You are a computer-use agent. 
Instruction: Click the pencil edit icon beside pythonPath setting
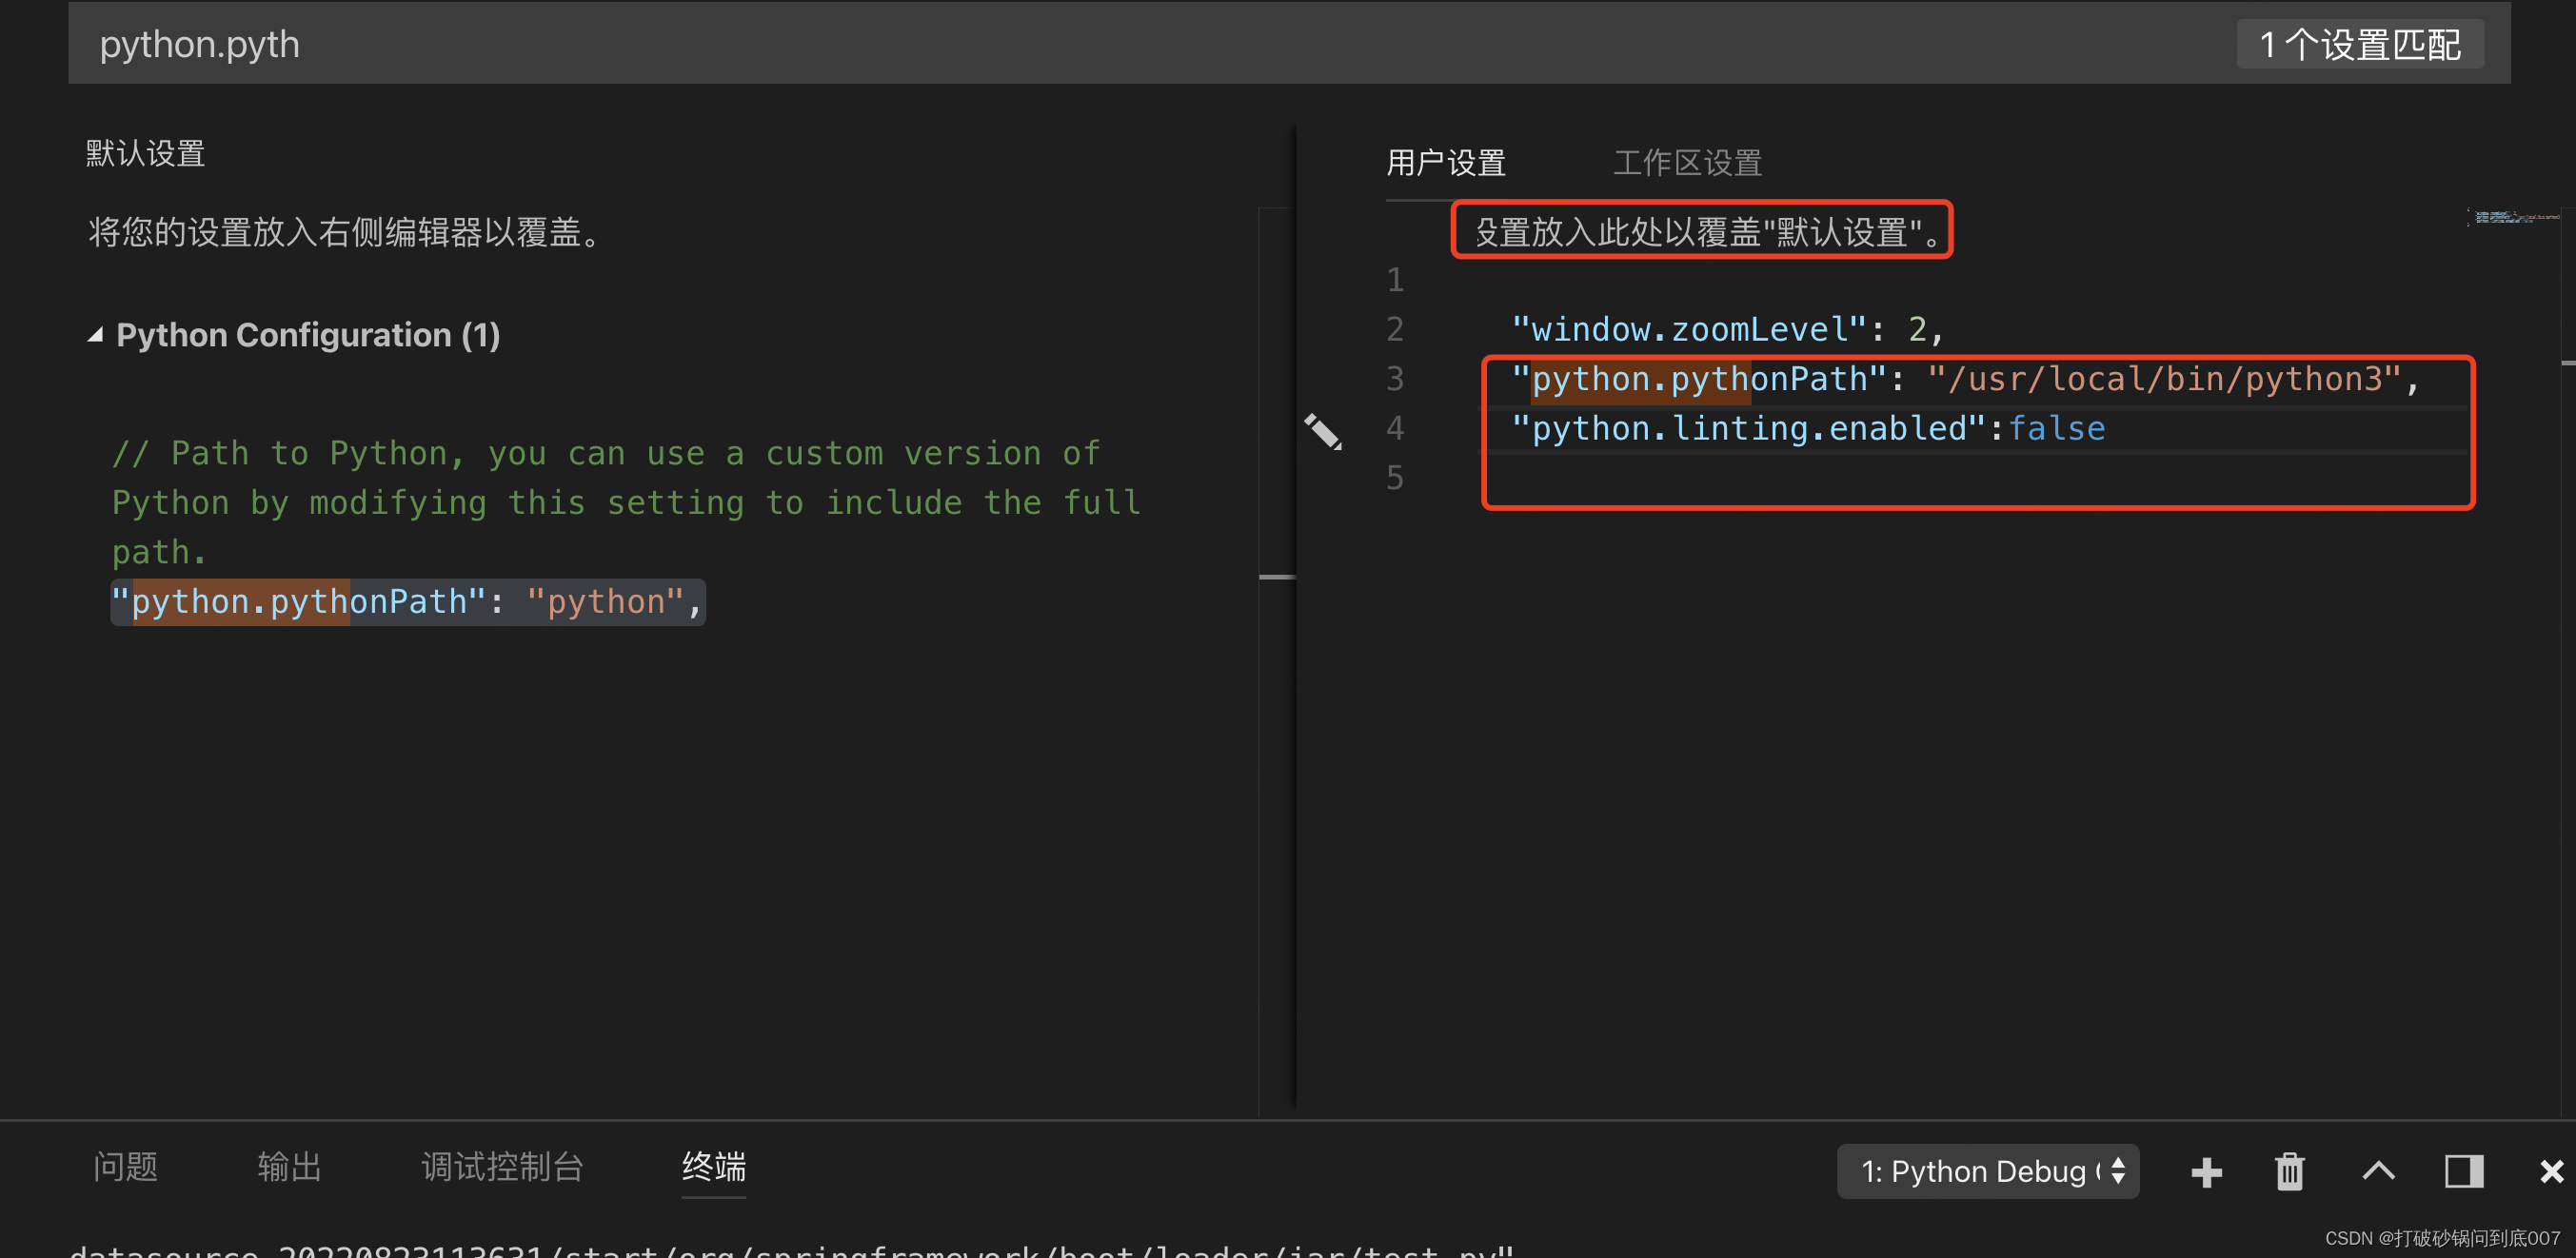pyautogui.click(x=1322, y=432)
